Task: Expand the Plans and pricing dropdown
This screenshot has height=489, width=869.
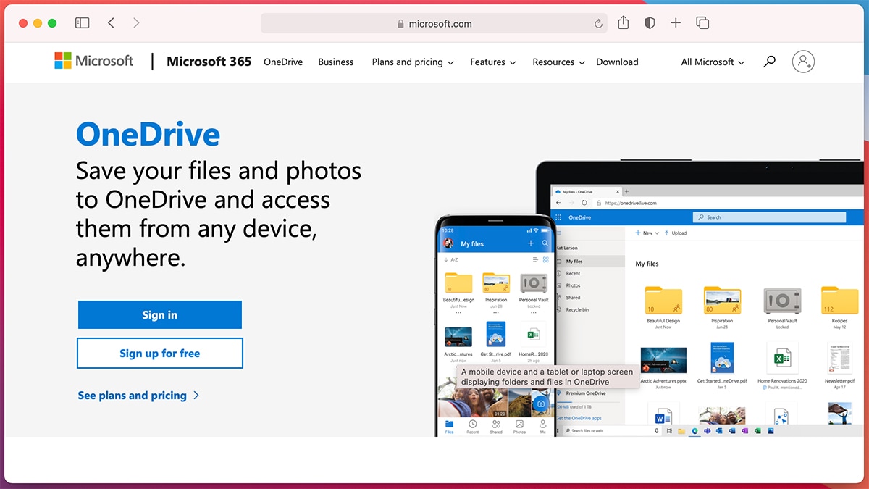Action: click(413, 62)
